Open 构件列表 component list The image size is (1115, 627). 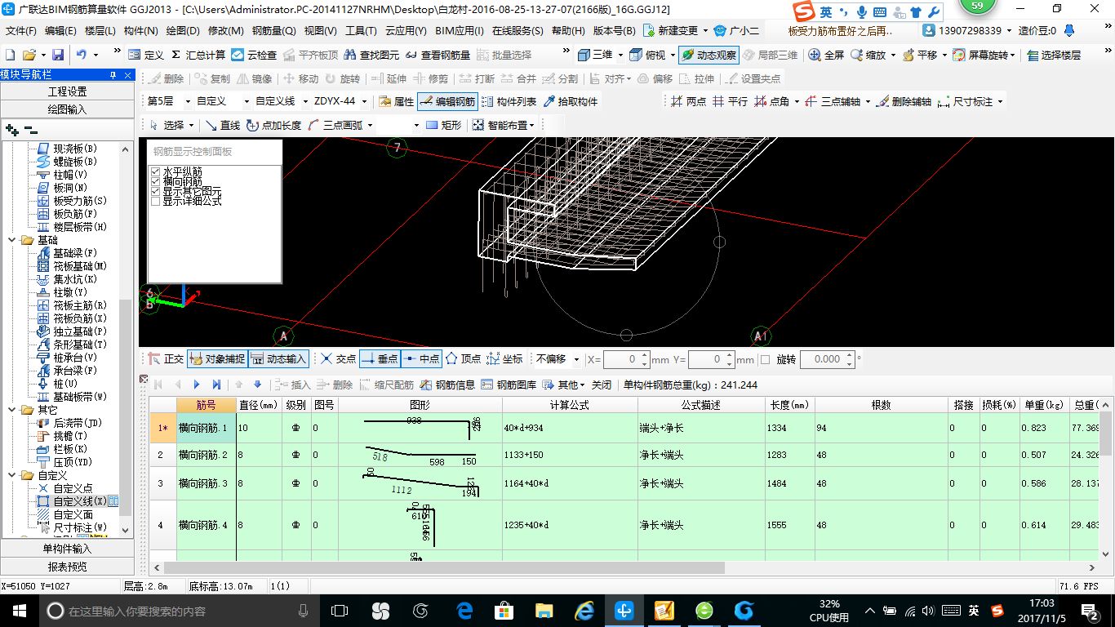pos(509,101)
